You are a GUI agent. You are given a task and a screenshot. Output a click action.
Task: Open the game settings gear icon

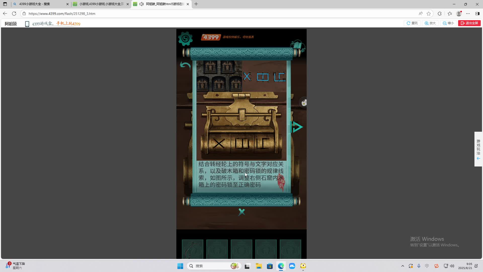pos(185,39)
